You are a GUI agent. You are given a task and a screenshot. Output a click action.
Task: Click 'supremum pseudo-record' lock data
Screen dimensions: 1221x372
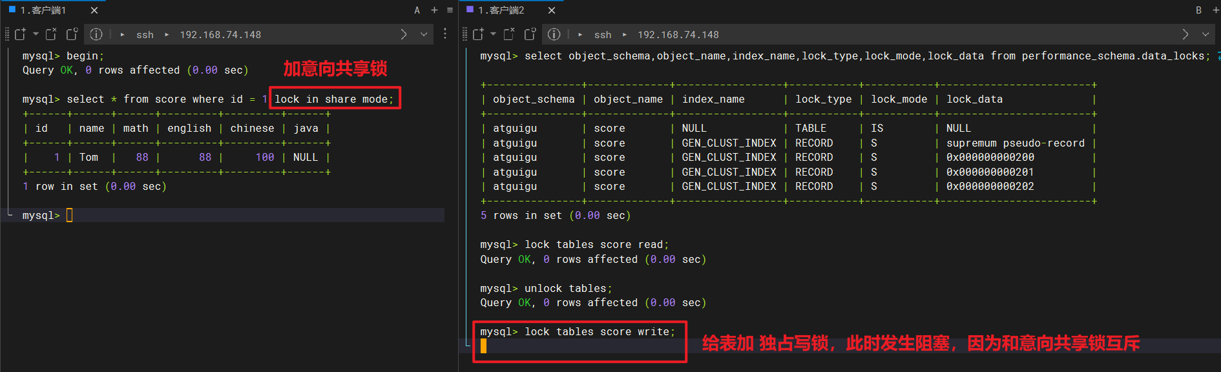(1016, 143)
